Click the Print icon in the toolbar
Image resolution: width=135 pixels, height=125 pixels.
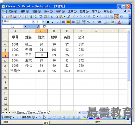pos(30,16)
